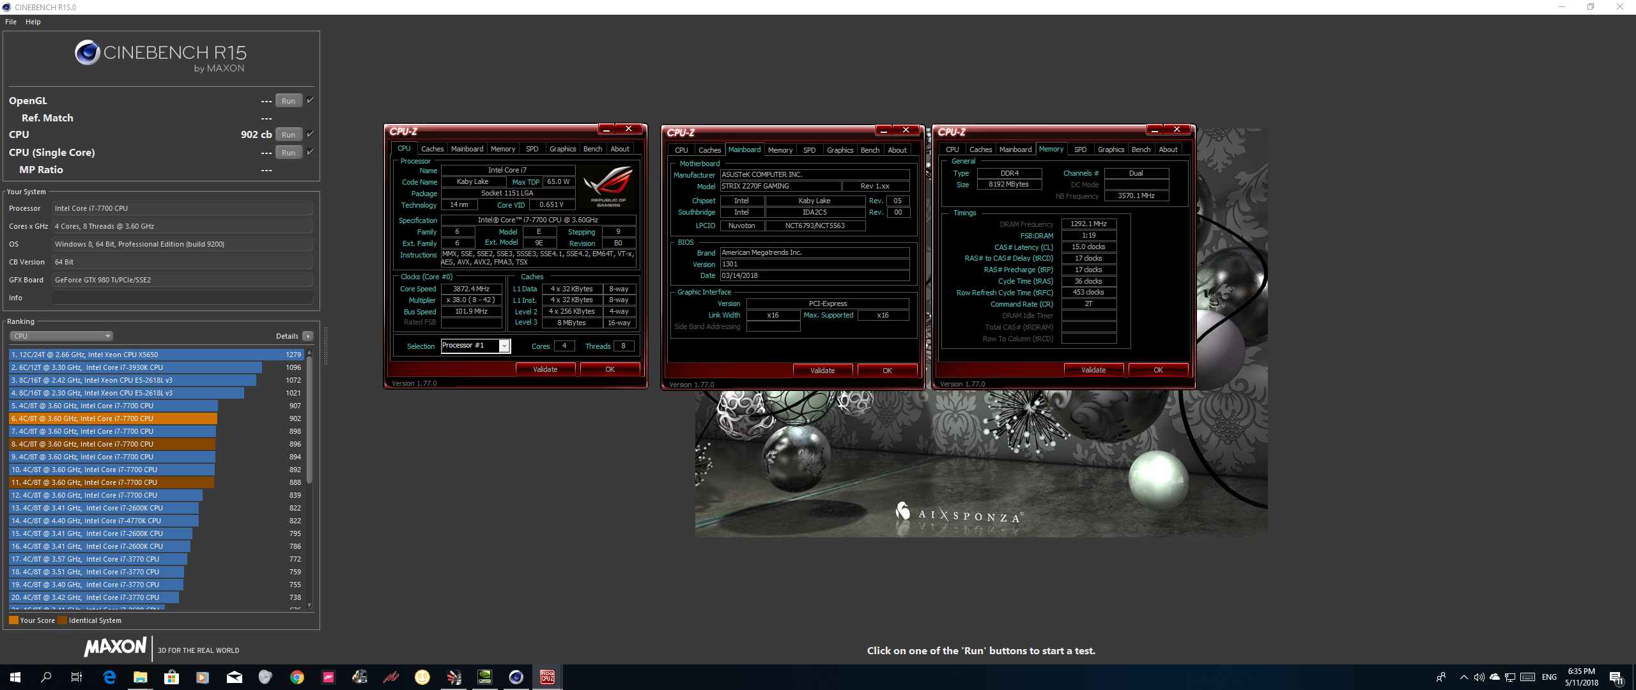The width and height of the screenshot is (1636, 690).
Task: Click the brown Identical System legend swatch
Action: 62,620
